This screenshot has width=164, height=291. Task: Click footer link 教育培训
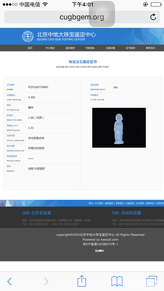point(150,203)
